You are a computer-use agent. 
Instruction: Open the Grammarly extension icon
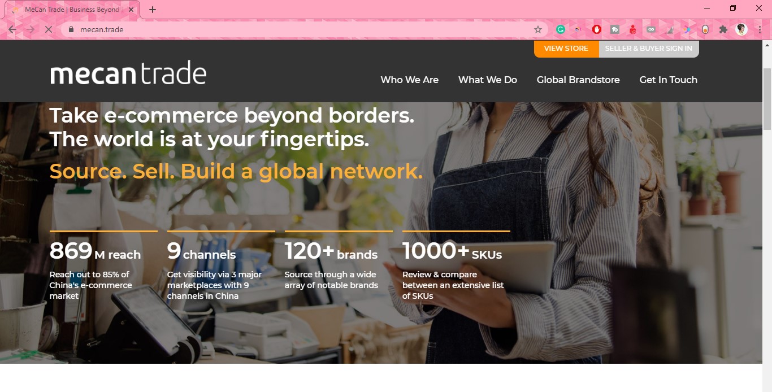[561, 29]
